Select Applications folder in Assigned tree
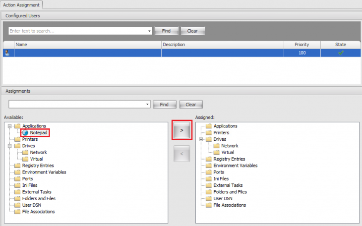The image size is (362, 226). pos(225,126)
